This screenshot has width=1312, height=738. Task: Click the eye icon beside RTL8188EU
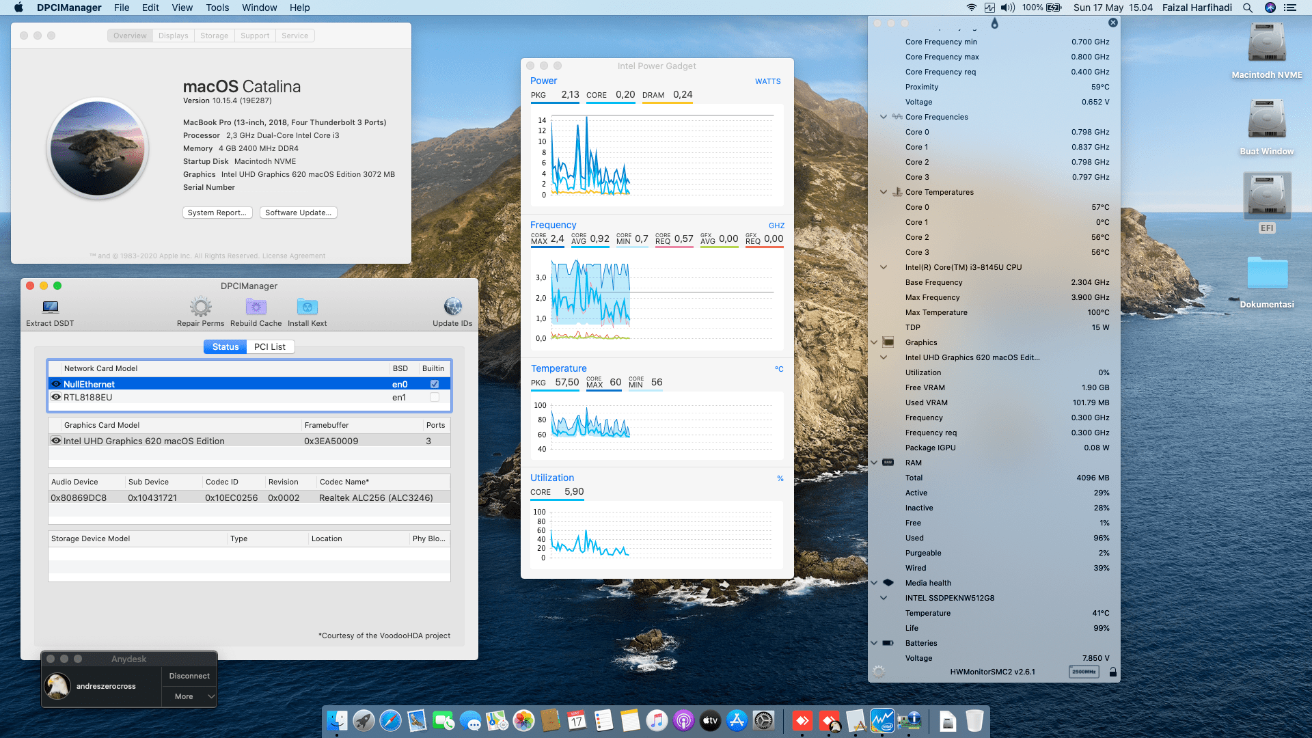click(56, 397)
